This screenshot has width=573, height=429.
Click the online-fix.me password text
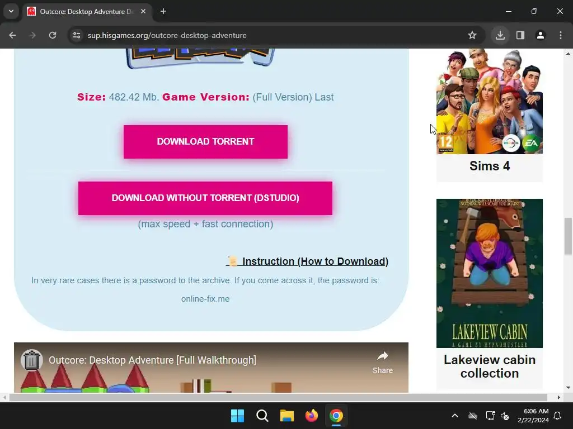click(x=205, y=299)
